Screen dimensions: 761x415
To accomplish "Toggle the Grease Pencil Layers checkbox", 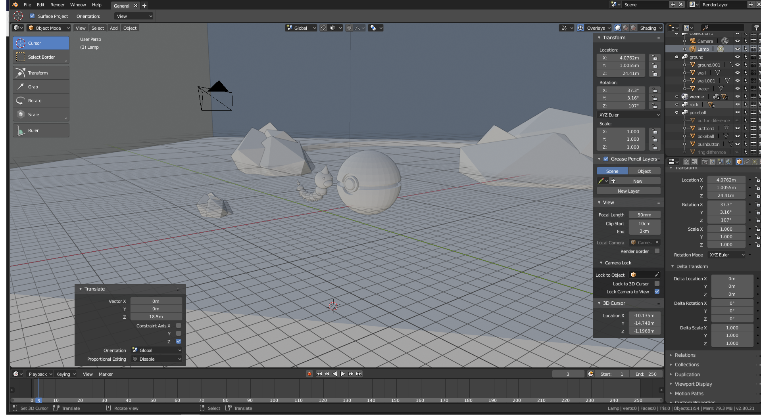I will 606,159.
